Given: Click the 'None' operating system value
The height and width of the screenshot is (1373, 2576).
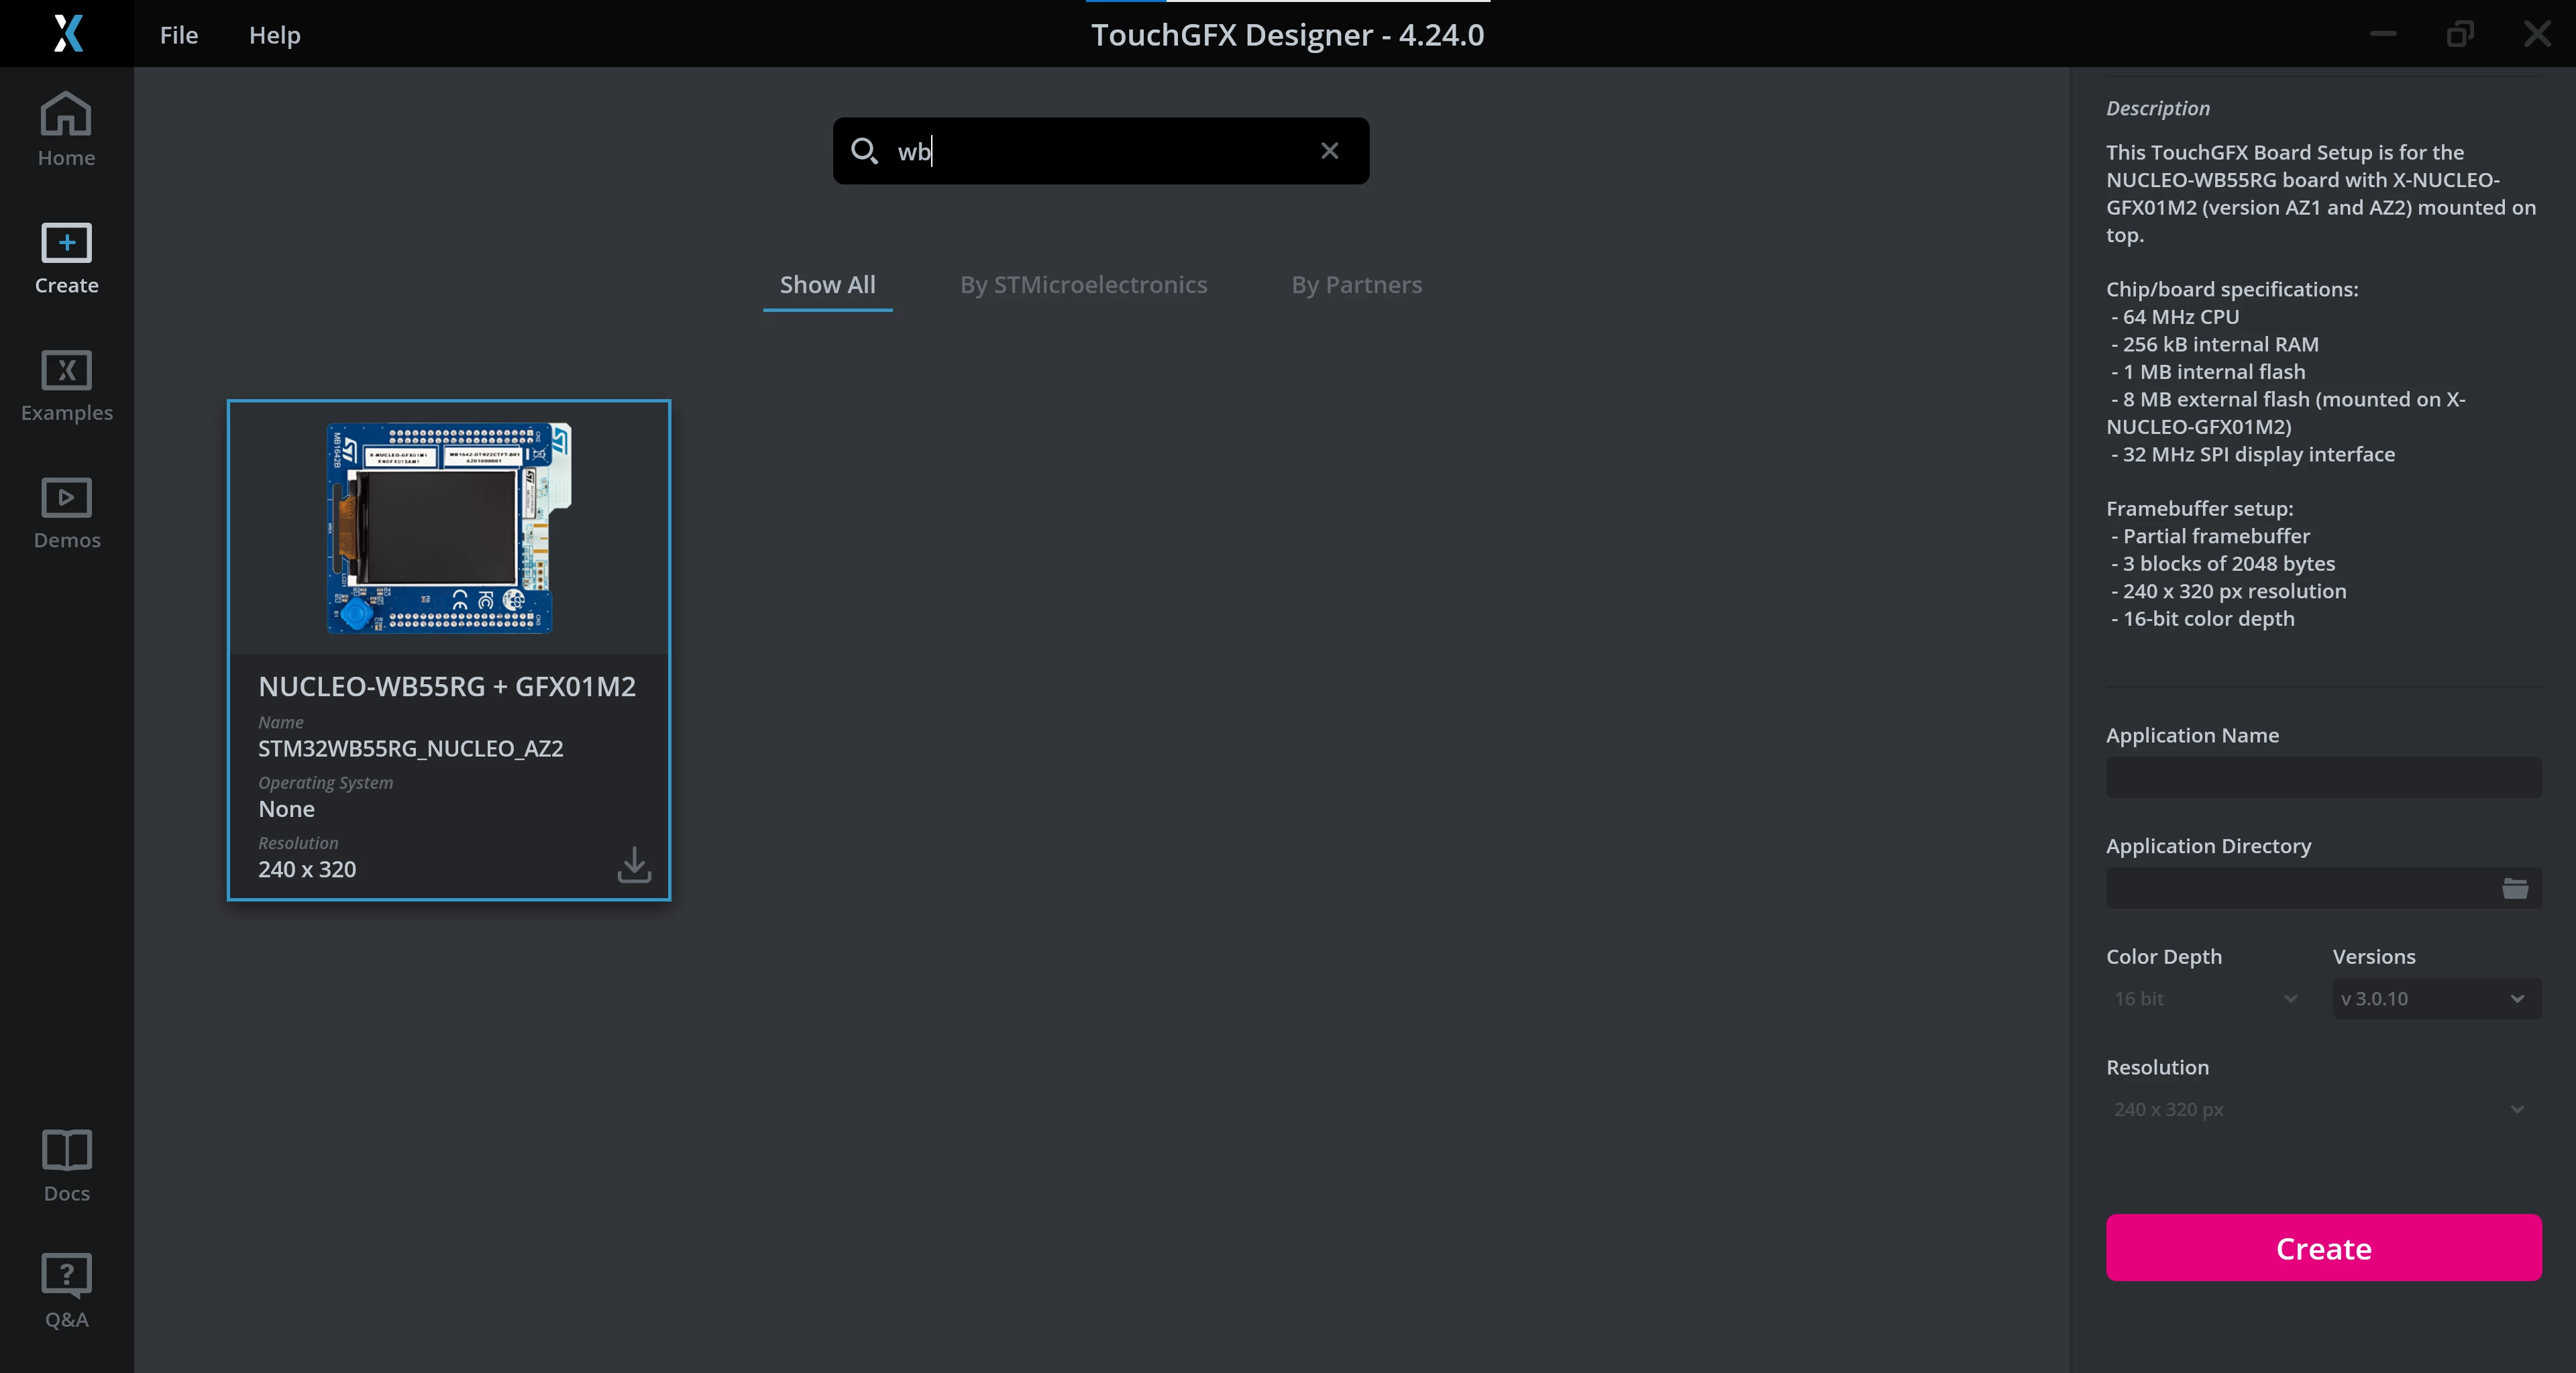Looking at the screenshot, I should click(286, 809).
